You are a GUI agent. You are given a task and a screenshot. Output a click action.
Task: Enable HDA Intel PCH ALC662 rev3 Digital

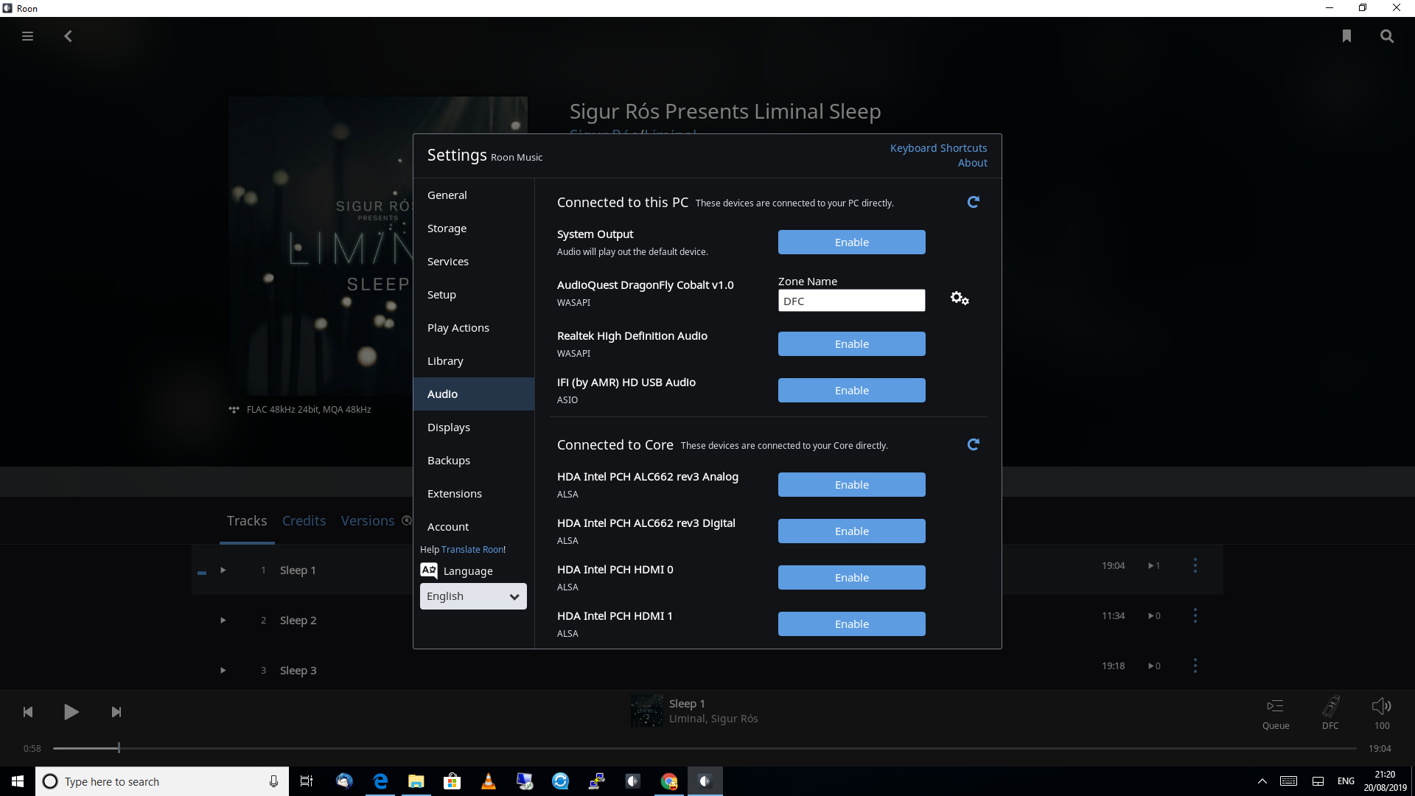pyautogui.click(x=852, y=531)
